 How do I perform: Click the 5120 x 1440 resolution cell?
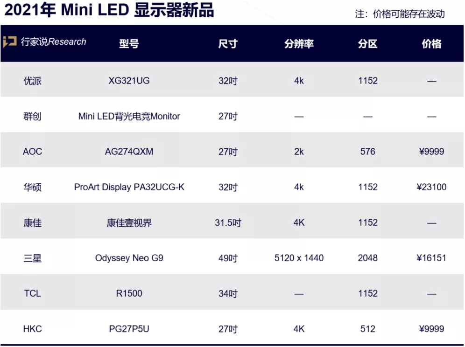click(x=299, y=258)
